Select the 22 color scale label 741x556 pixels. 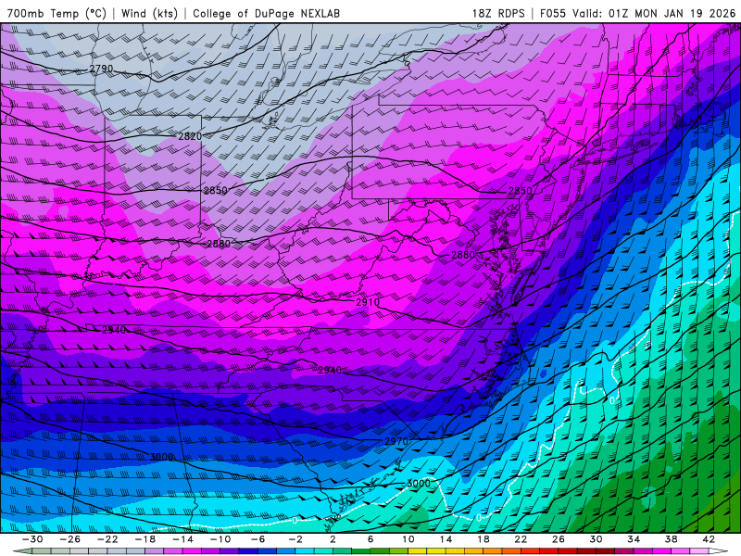click(x=521, y=539)
